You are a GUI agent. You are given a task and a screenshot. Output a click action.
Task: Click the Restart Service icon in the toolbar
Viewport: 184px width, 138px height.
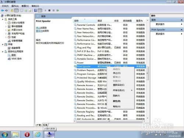click(58, 11)
